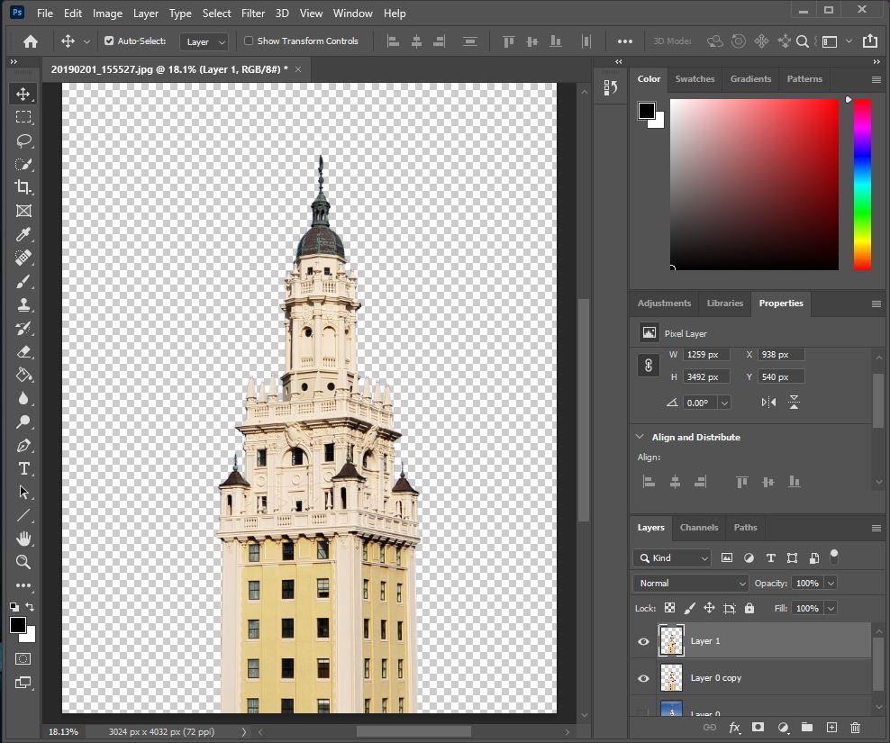Collapse the Align and Distribute section
This screenshot has height=743, width=890.
point(640,437)
